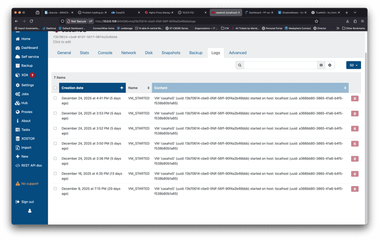Select checkbox for December 16 4:35 PM log

point(55,174)
